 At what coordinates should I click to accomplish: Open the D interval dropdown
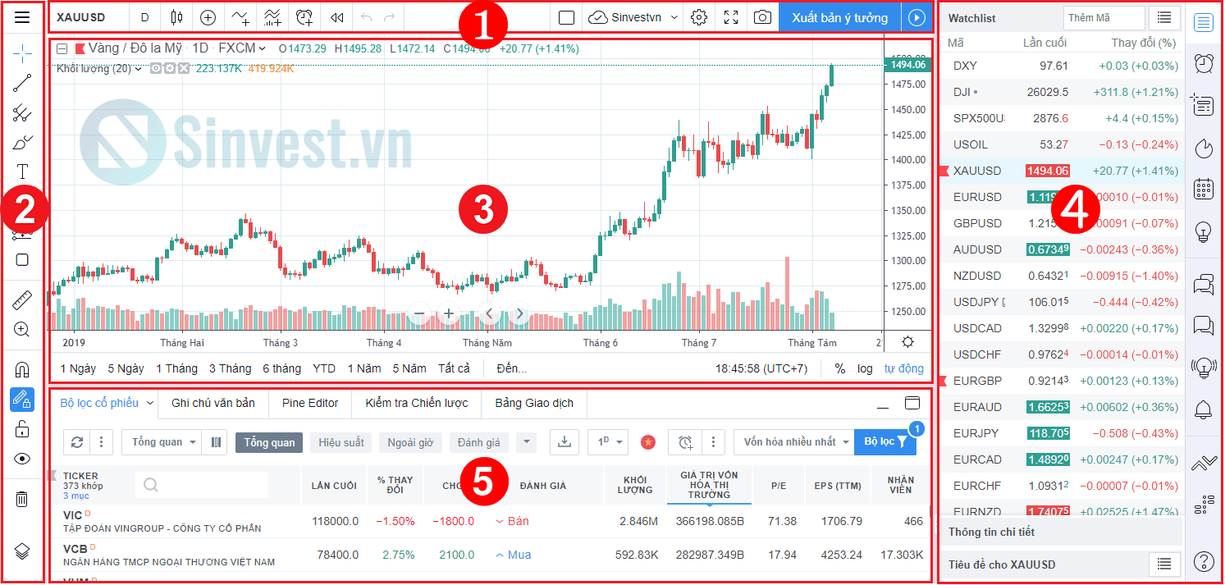144,17
